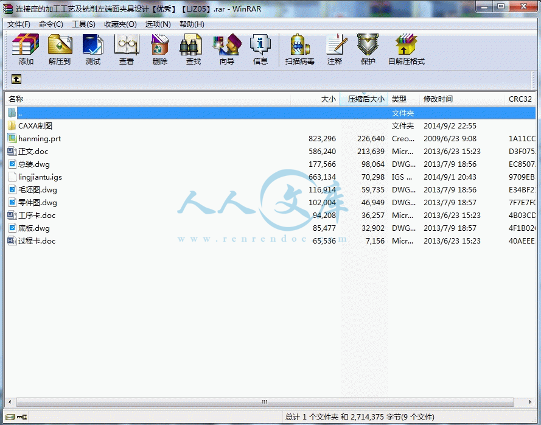Sort by 修改时间 column header
Viewport: 541px width, 425px height.
[462, 99]
